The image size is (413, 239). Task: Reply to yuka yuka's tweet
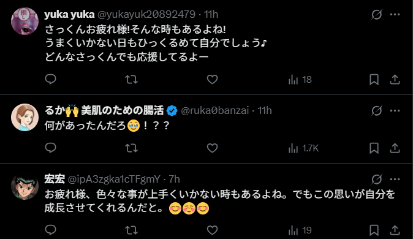click(x=51, y=79)
